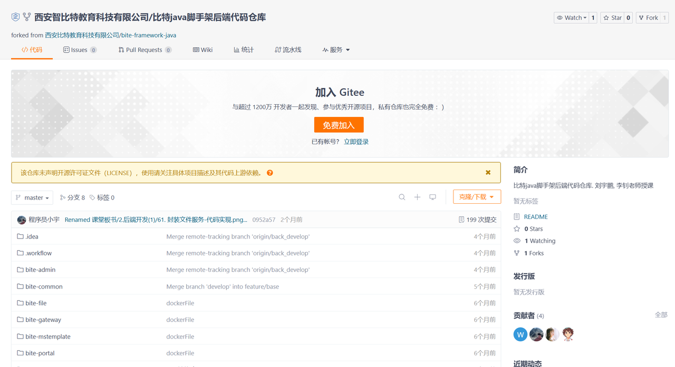Click the fork icon beside 1 Forks
675x367 pixels.
point(517,253)
